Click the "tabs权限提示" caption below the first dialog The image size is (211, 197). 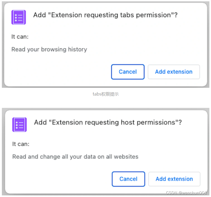[105, 94]
